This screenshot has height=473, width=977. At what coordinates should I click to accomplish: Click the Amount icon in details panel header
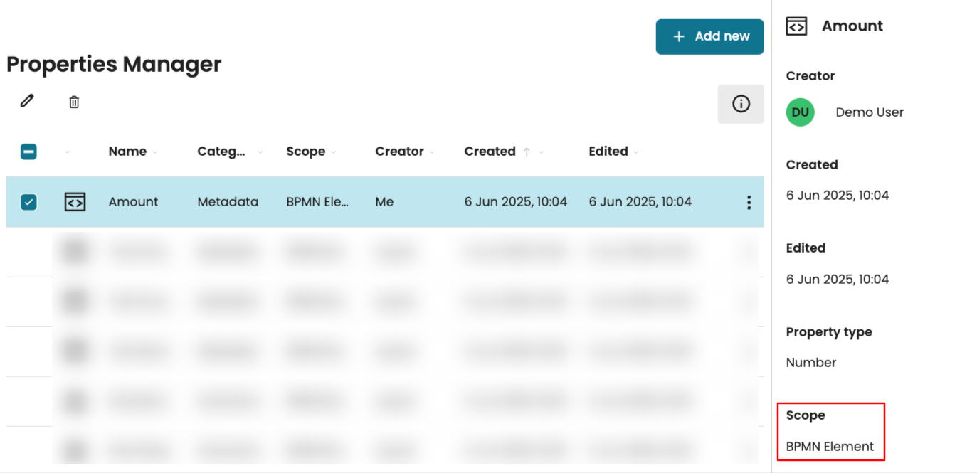pyautogui.click(x=796, y=26)
